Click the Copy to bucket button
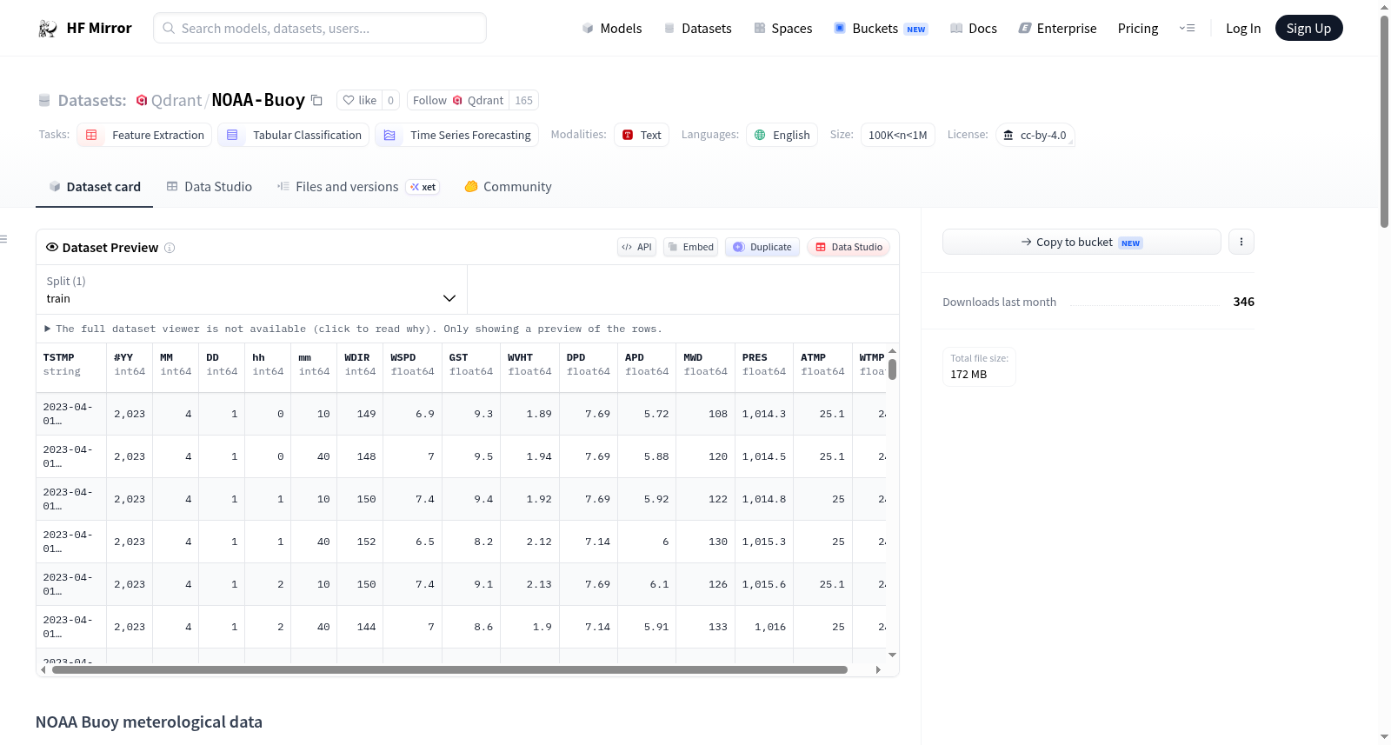Screen dimensions: 1391x745 pos(1082,242)
